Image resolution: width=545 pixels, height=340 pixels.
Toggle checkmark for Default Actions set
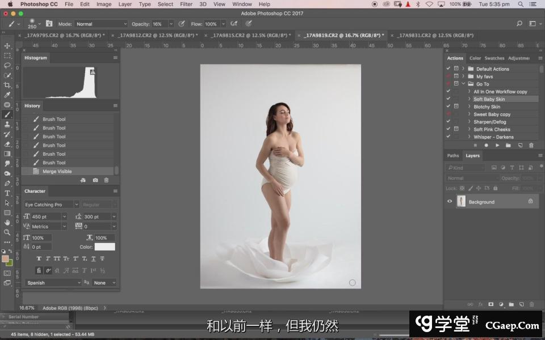click(x=448, y=69)
